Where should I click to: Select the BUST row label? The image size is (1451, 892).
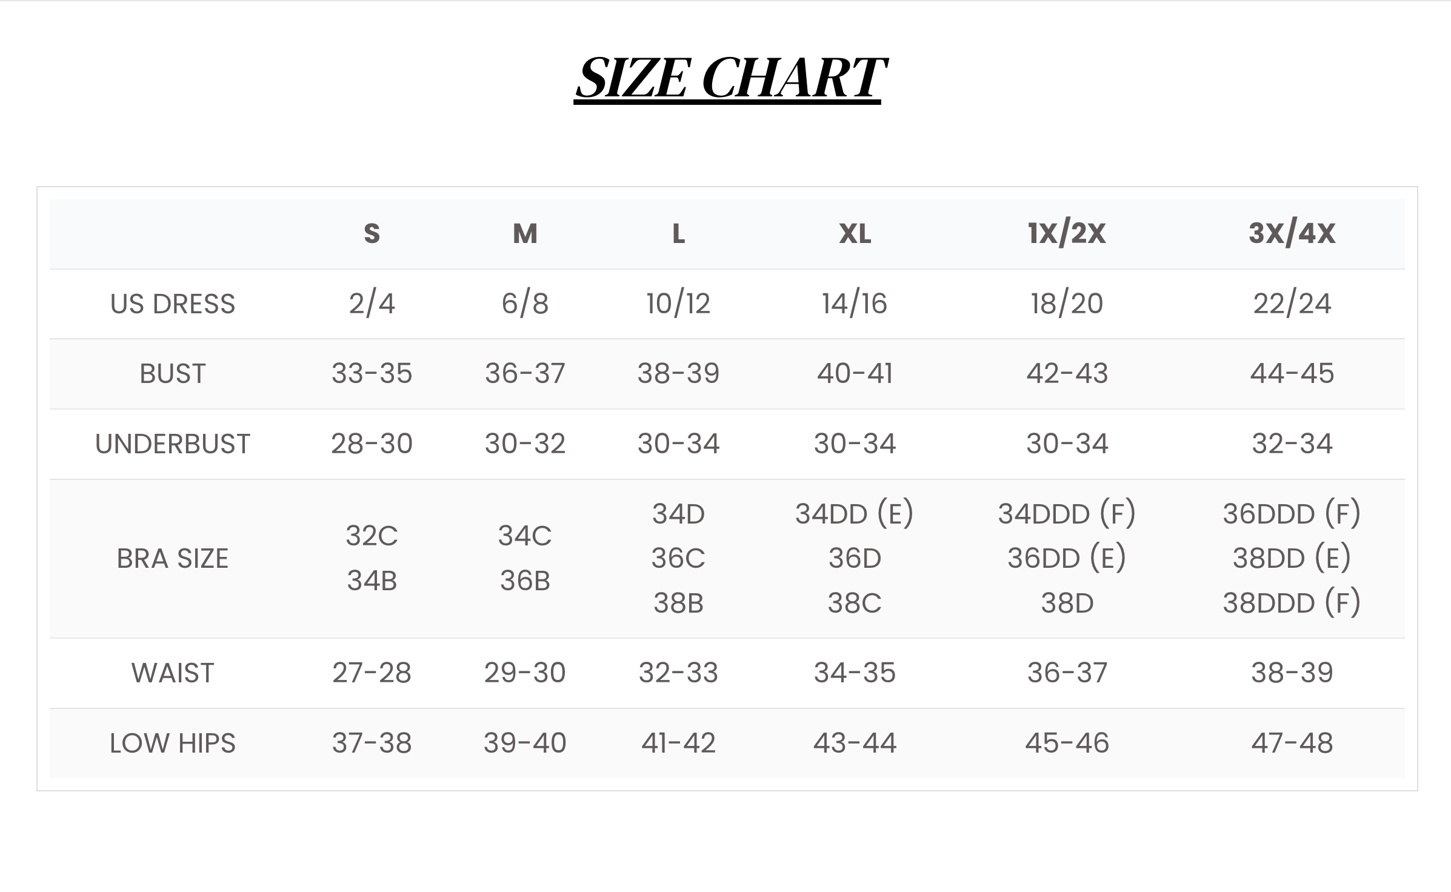click(x=173, y=373)
